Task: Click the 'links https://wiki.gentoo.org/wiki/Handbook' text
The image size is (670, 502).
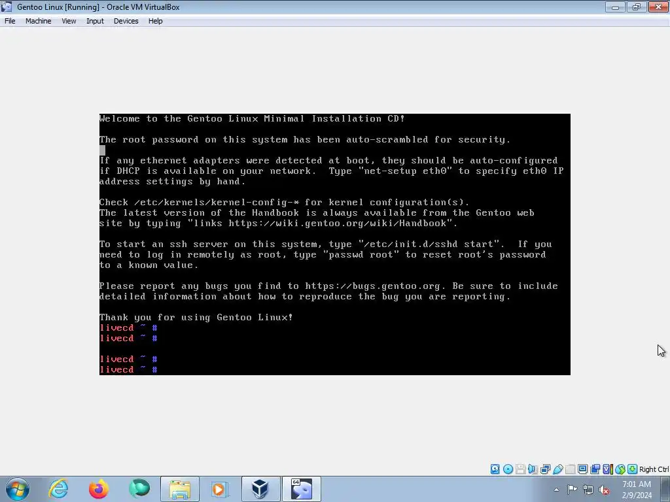Action: pyautogui.click(x=320, y=224)
